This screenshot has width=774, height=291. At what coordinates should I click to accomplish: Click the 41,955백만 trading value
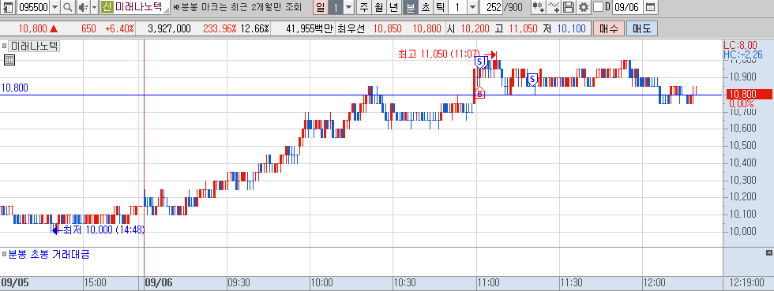coord(310,28)
